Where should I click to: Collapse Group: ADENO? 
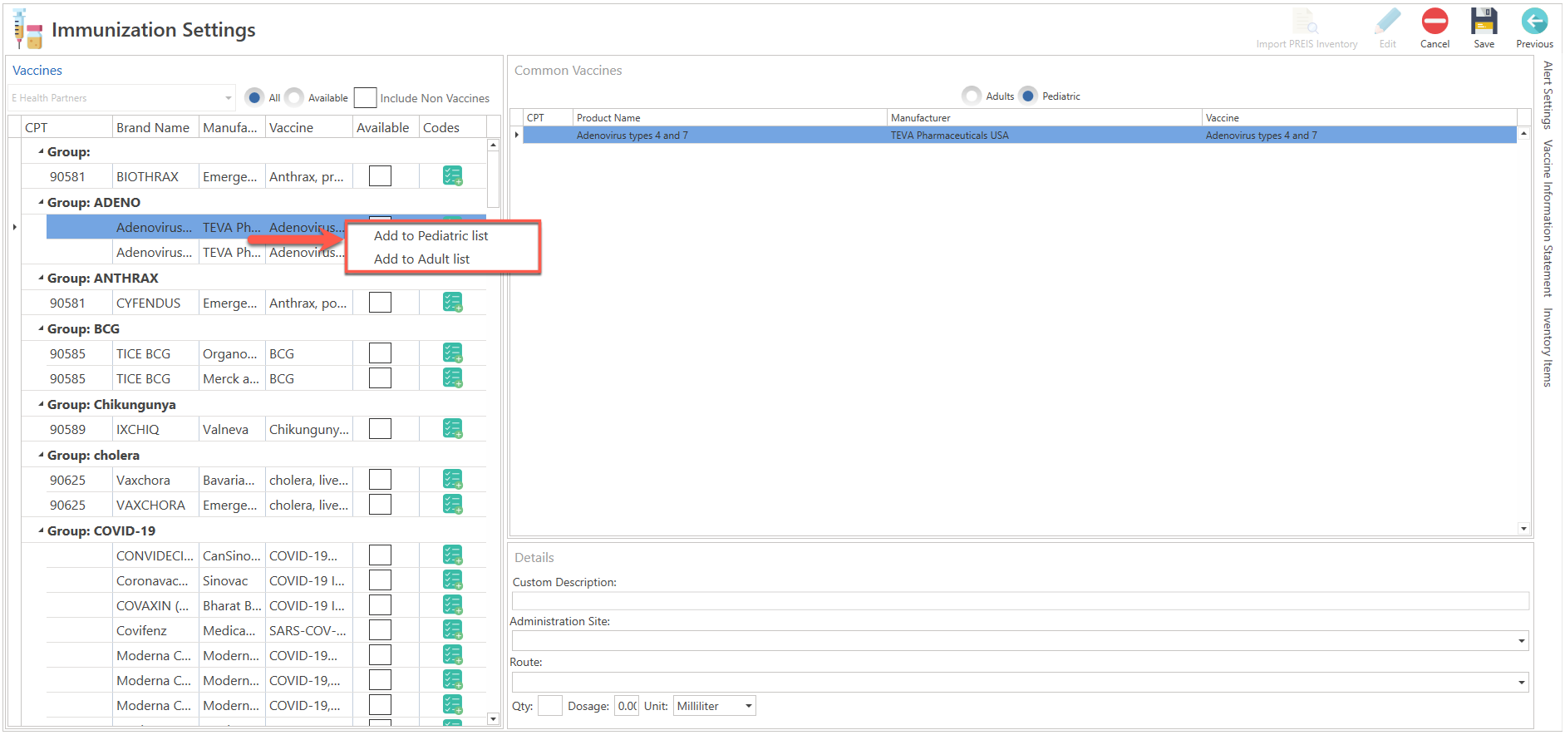[x=42, y=202]
